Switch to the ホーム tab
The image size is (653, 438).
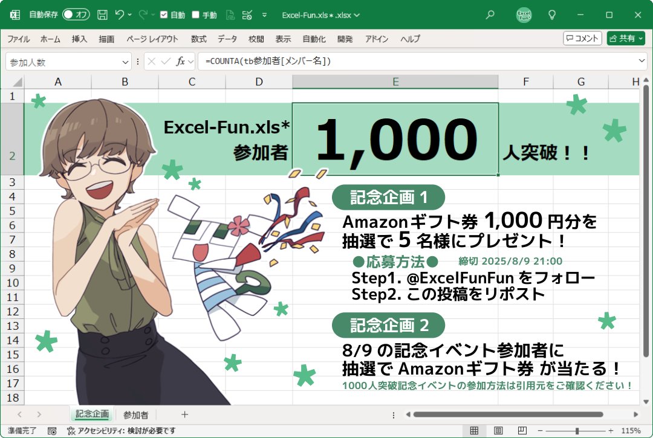tap(50, 39)
